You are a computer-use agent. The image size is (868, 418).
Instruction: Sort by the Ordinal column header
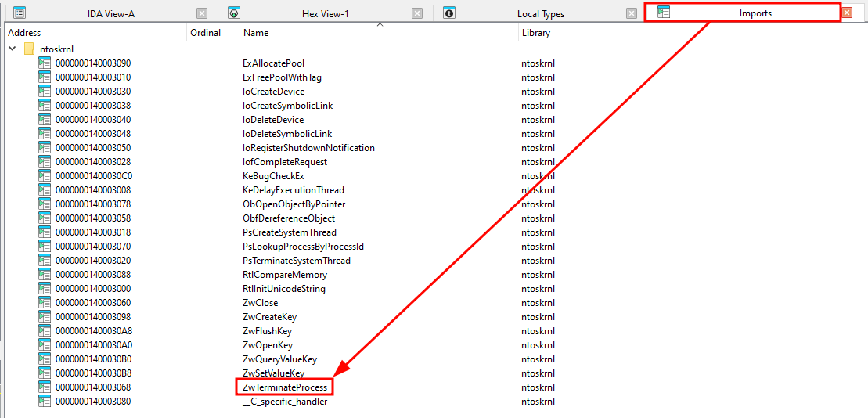click(205, 33)
